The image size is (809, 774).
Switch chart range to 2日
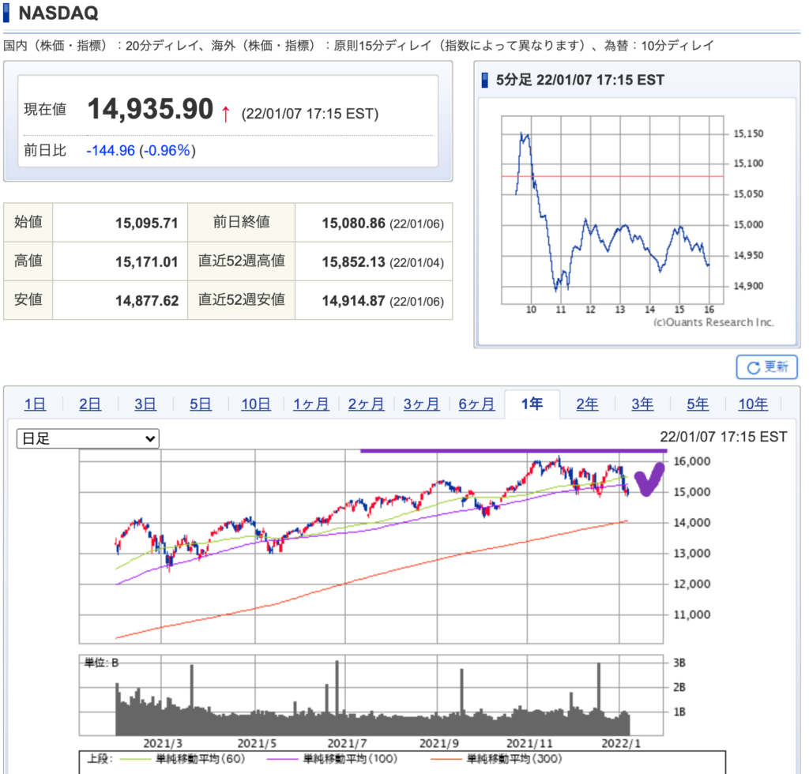[90, 404]
